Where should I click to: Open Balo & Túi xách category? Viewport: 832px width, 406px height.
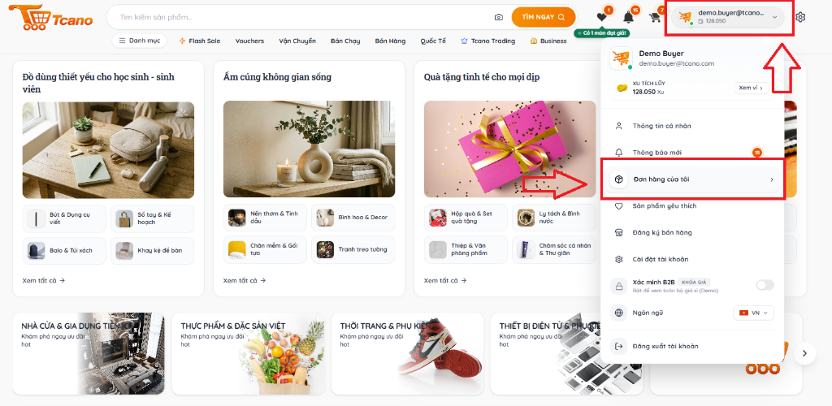click(x=65, y=251)
